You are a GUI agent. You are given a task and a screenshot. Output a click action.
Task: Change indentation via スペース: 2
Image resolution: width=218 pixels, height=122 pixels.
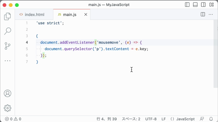point(131,119)
